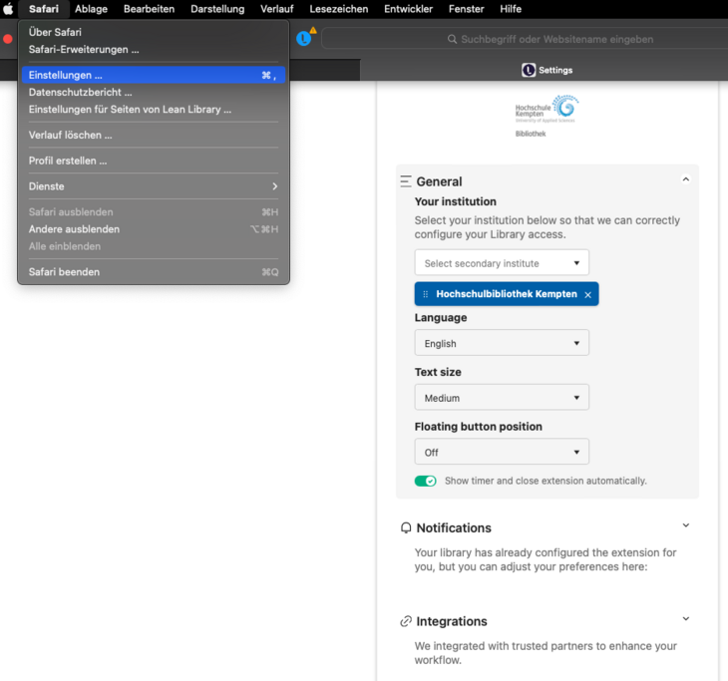
Task: Open the Text size dropdown
Action: tap(502, 398)
